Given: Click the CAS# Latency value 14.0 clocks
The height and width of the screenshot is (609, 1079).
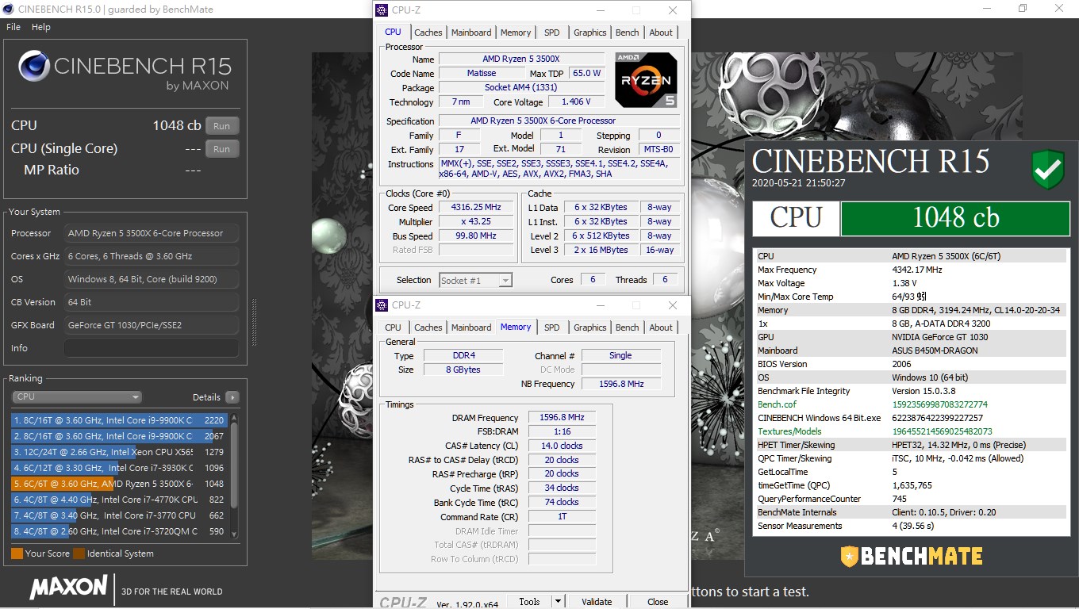Looking at the screenshot, I should tap(562, 446).
